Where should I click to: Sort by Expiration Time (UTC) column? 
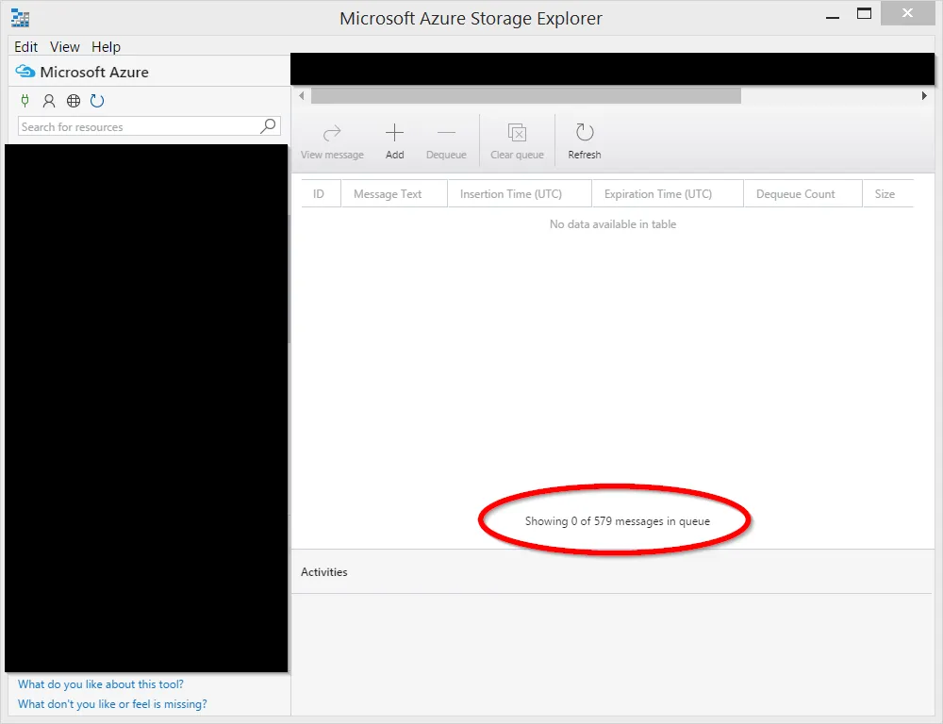(668, 193)
